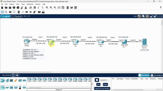Click the workspace vertical scrollbar
The image size is (163, 91).
pyautogui.click(x=162, y=23)
